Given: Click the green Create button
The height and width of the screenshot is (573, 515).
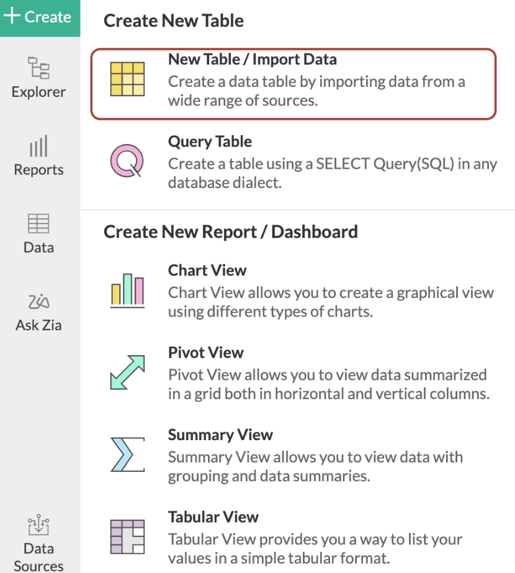Looking at the screenshot, I should click(39, 17).
